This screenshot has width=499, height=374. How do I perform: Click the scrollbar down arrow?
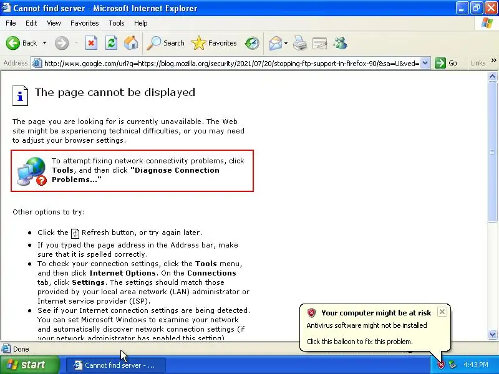pyautogui.click(x=492, y=334)
